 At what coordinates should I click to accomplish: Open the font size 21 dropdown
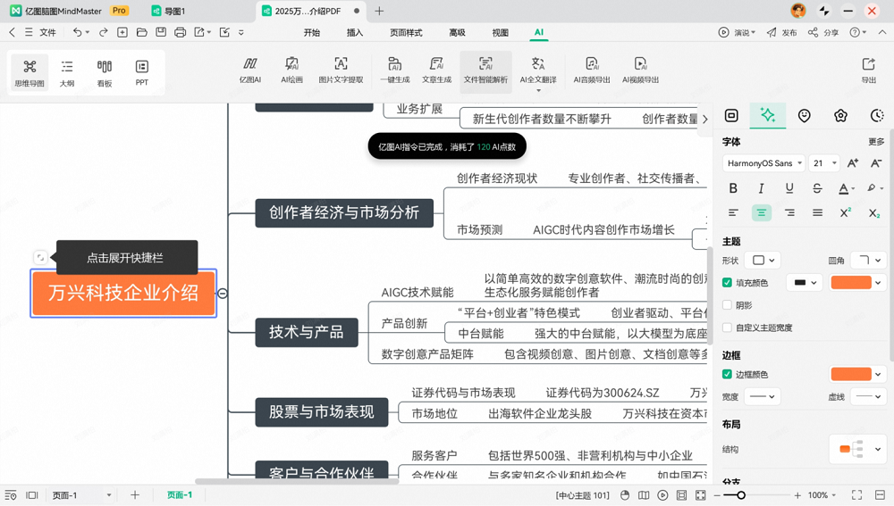coord(824,163)
